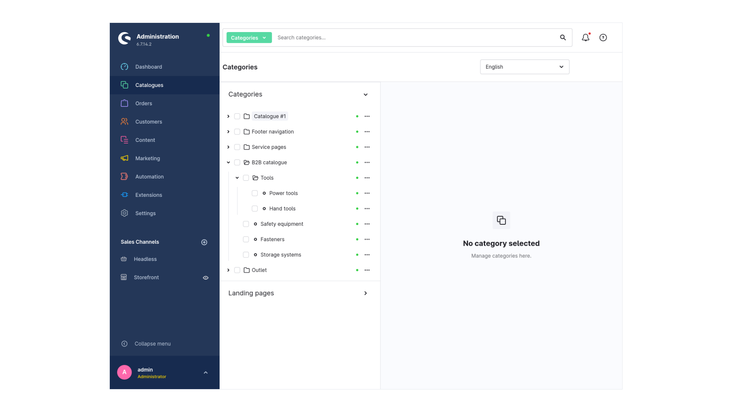Image resolution: width=732 pixels, height=412 pixels.
Task: Open notifications bell icon
Action: (585, 37)
